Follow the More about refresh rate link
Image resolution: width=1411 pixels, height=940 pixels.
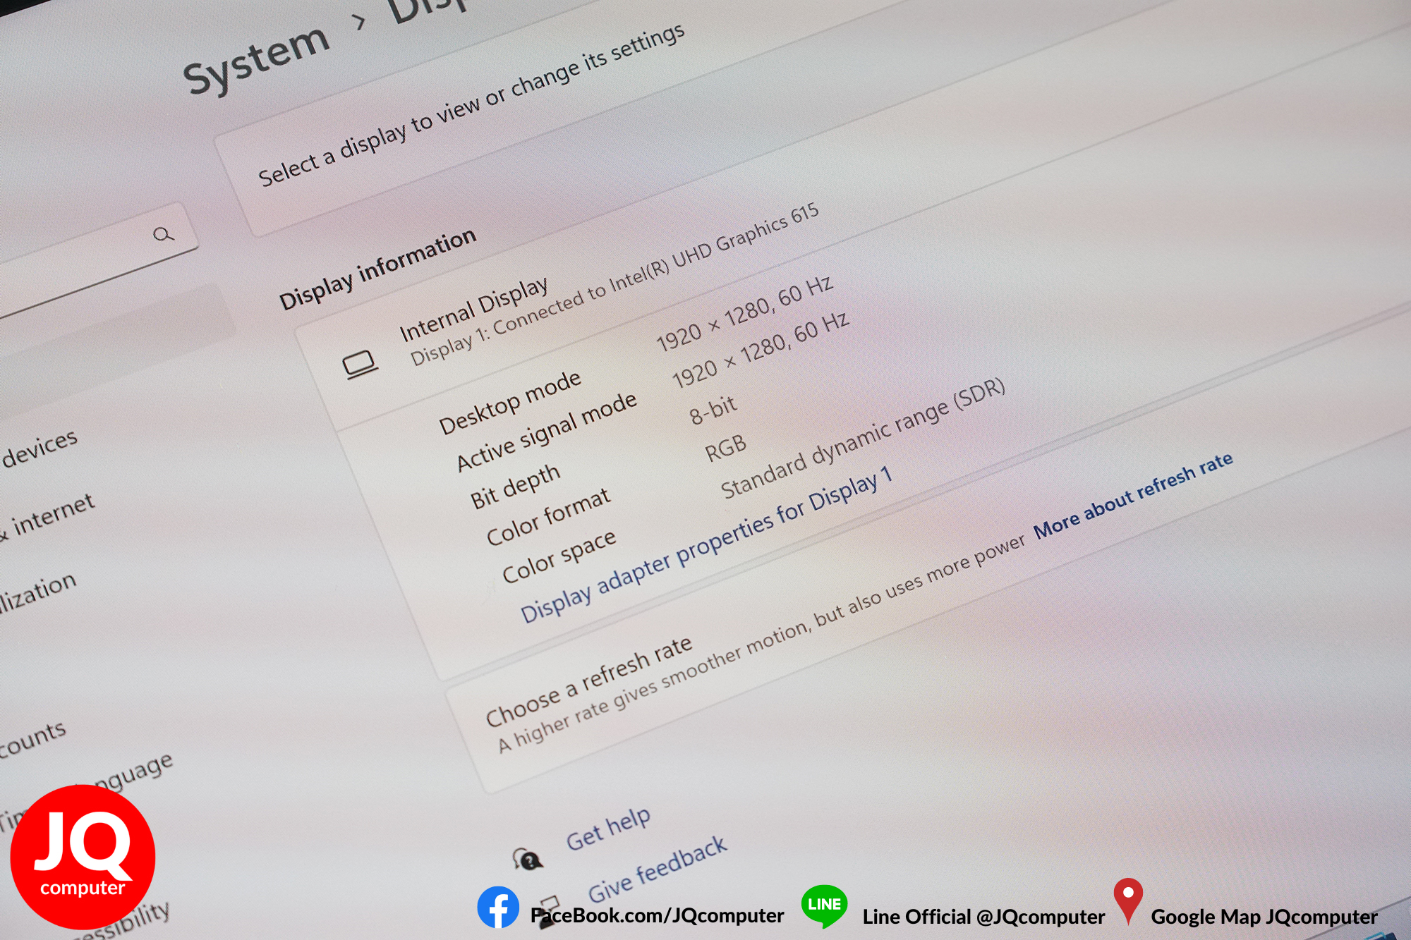[1133, 495]
